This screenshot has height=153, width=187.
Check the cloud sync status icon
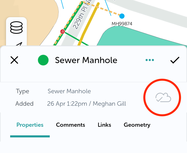pos(163,98)
